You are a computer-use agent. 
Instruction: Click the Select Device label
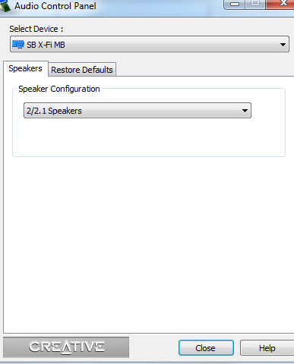click(x=36, y=29)
